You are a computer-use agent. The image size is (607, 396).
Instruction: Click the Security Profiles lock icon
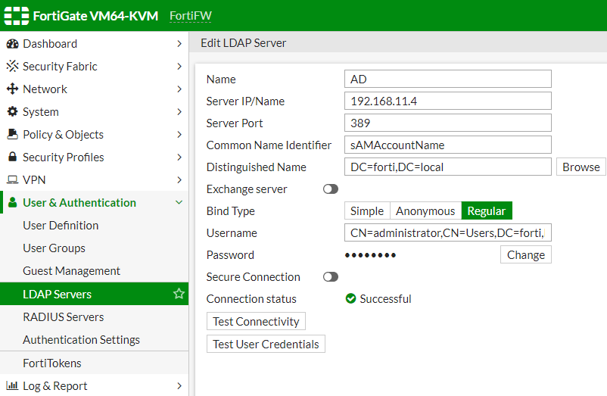(12, 157)
